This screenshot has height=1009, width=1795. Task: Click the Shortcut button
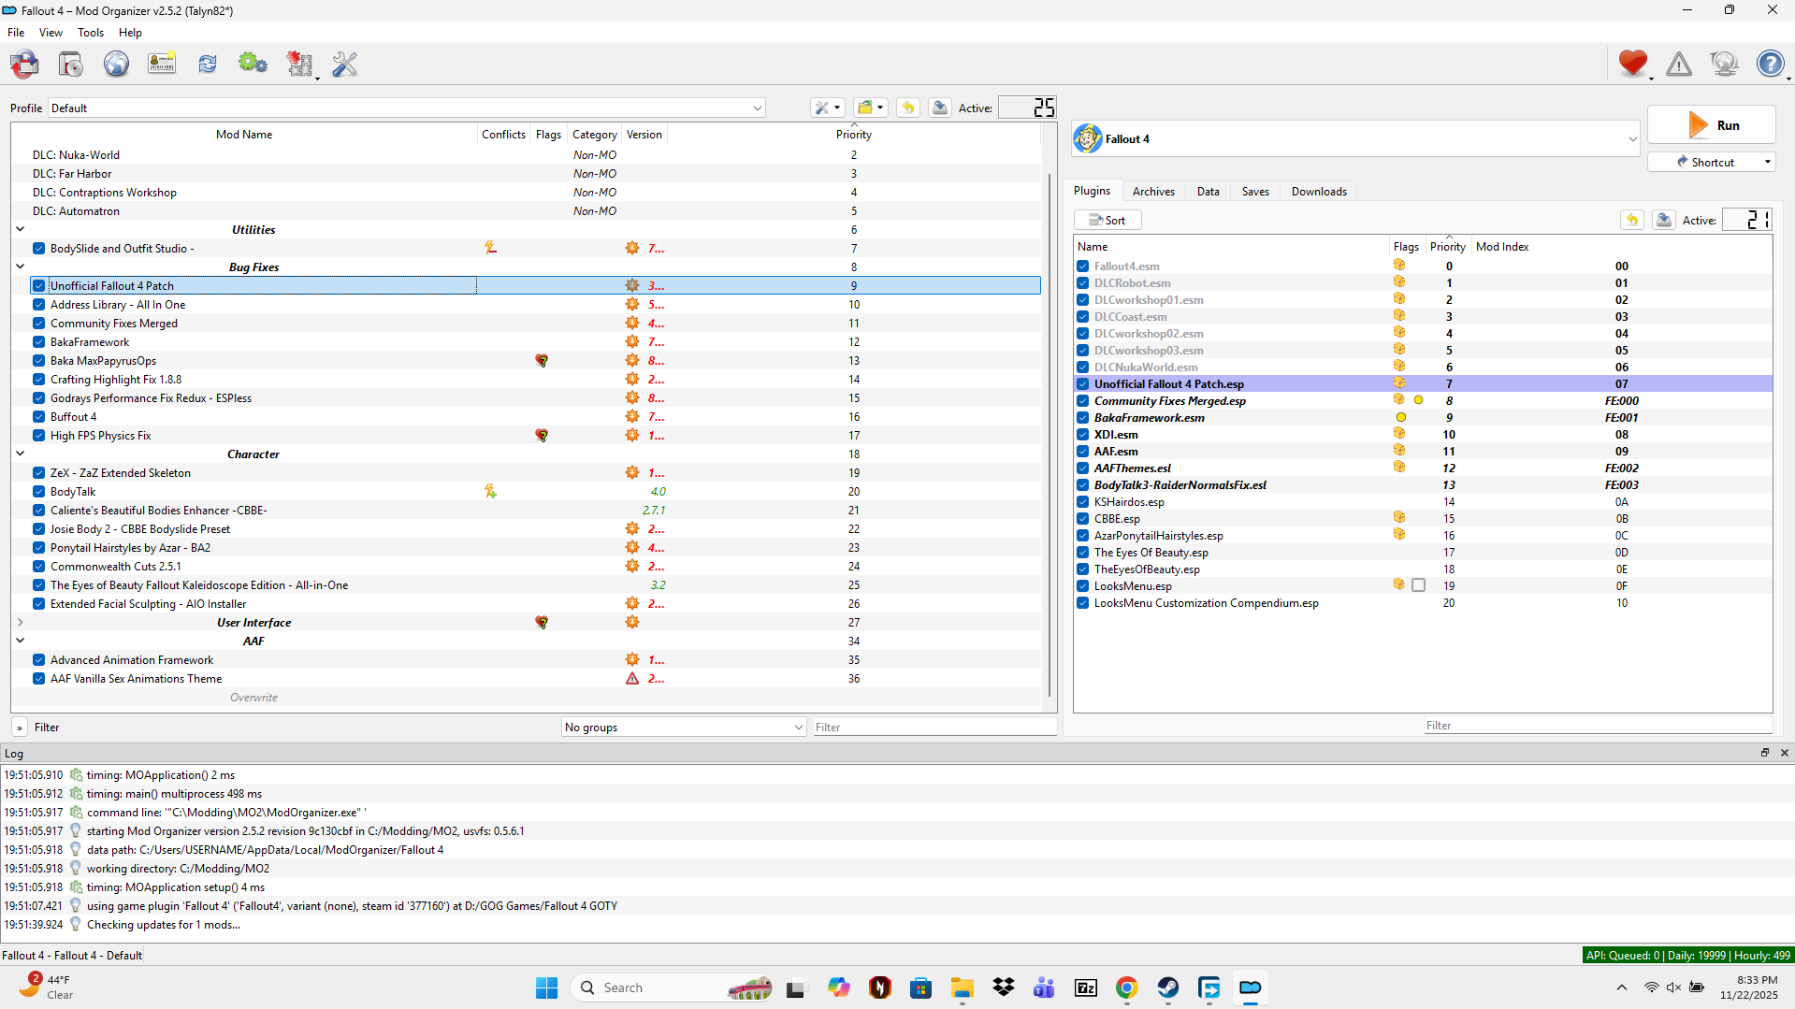tap(1712, 162)
